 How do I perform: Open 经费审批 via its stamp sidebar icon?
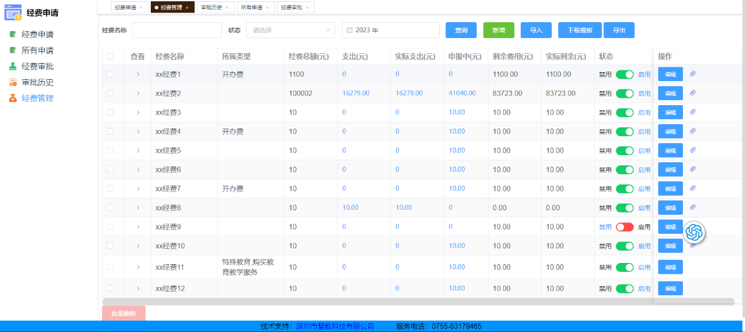[13, 67]
